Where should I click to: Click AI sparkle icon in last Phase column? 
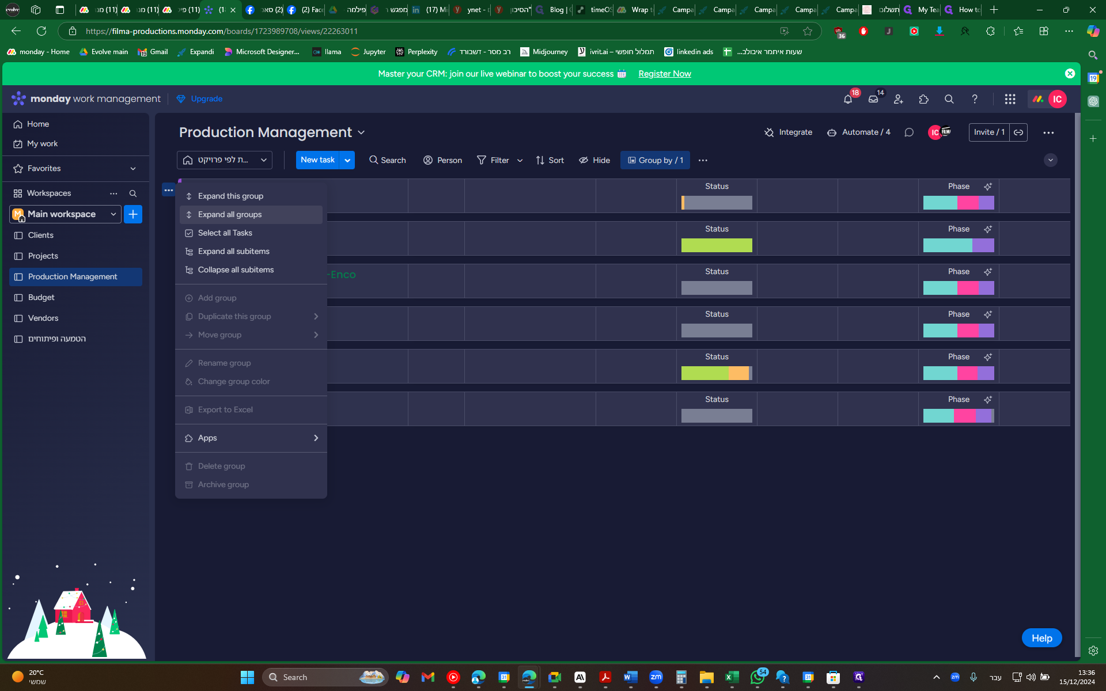[x=988, y=400]
